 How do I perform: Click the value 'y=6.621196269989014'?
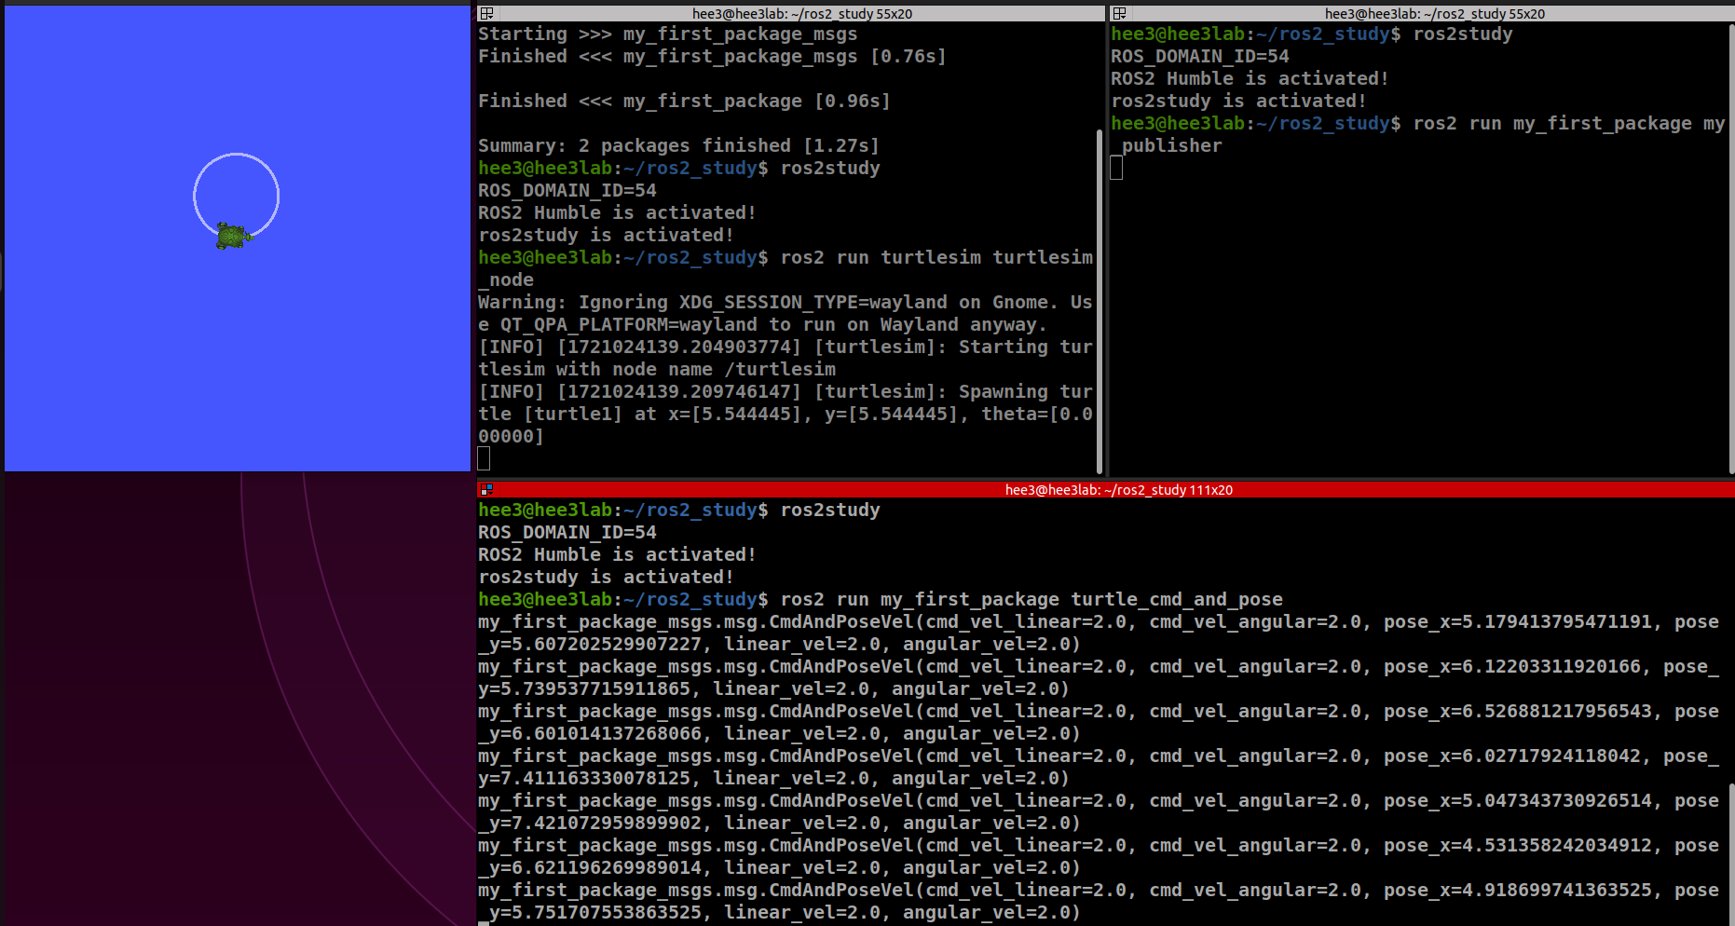pos(595,867)
